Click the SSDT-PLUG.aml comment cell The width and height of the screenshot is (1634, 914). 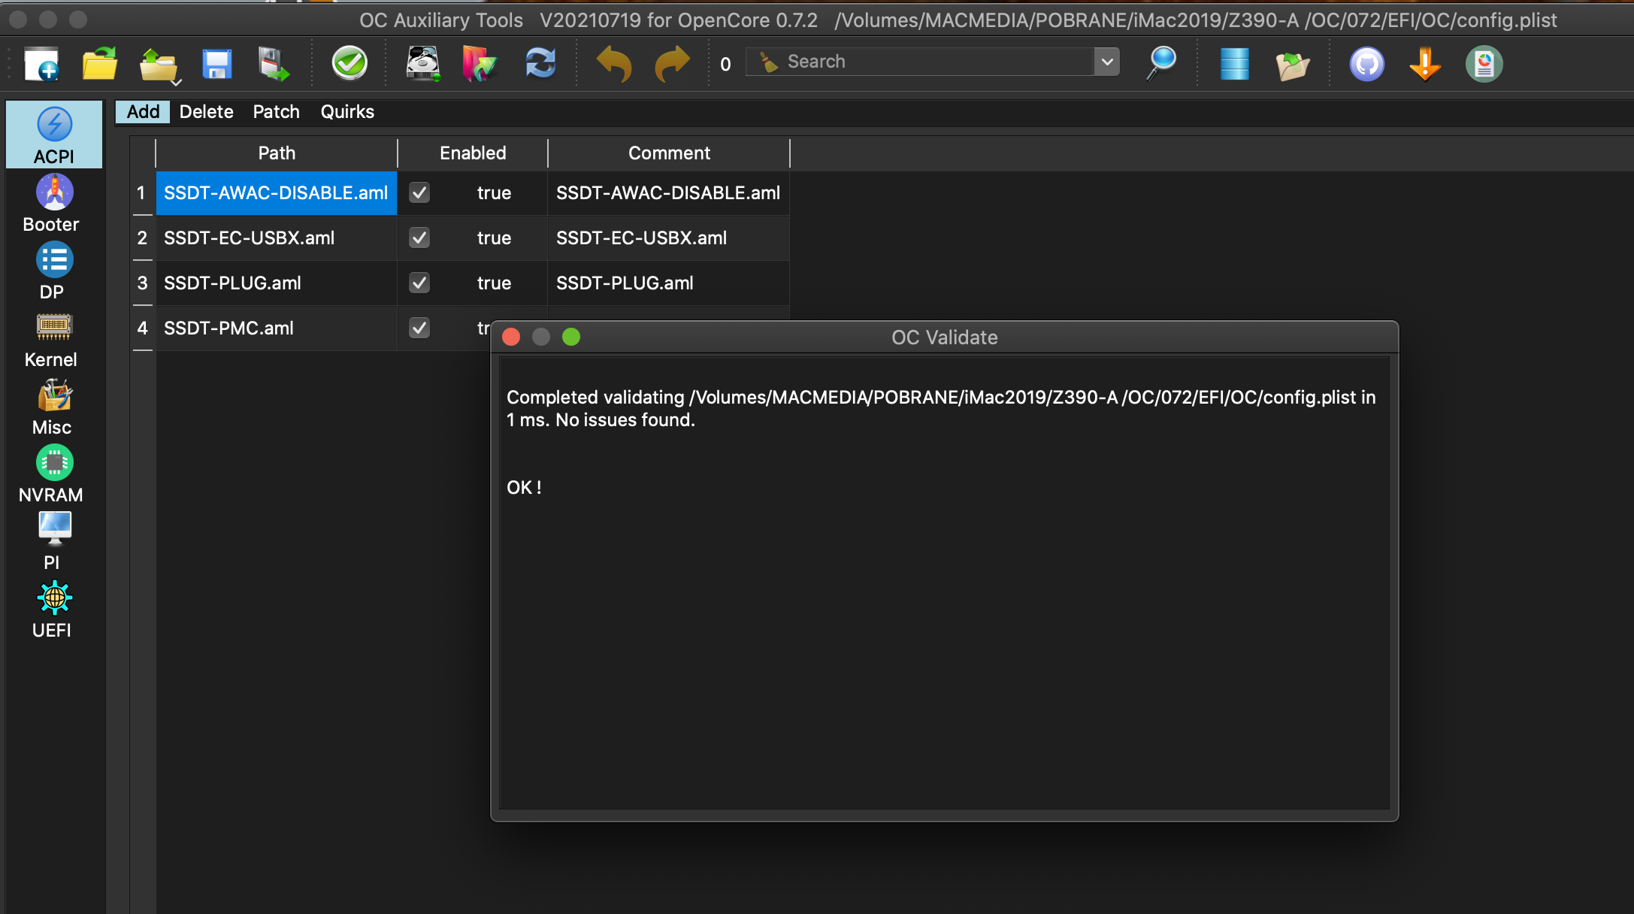click(669, 283)
